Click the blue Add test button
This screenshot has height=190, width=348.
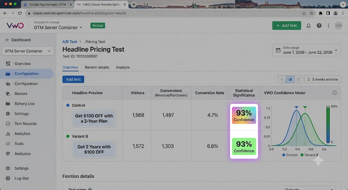click(73, 79)
